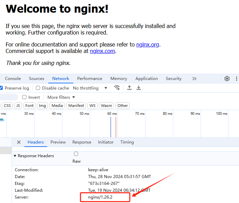
Task: Click the Last-Modified header value
Action: coord(119,190)
